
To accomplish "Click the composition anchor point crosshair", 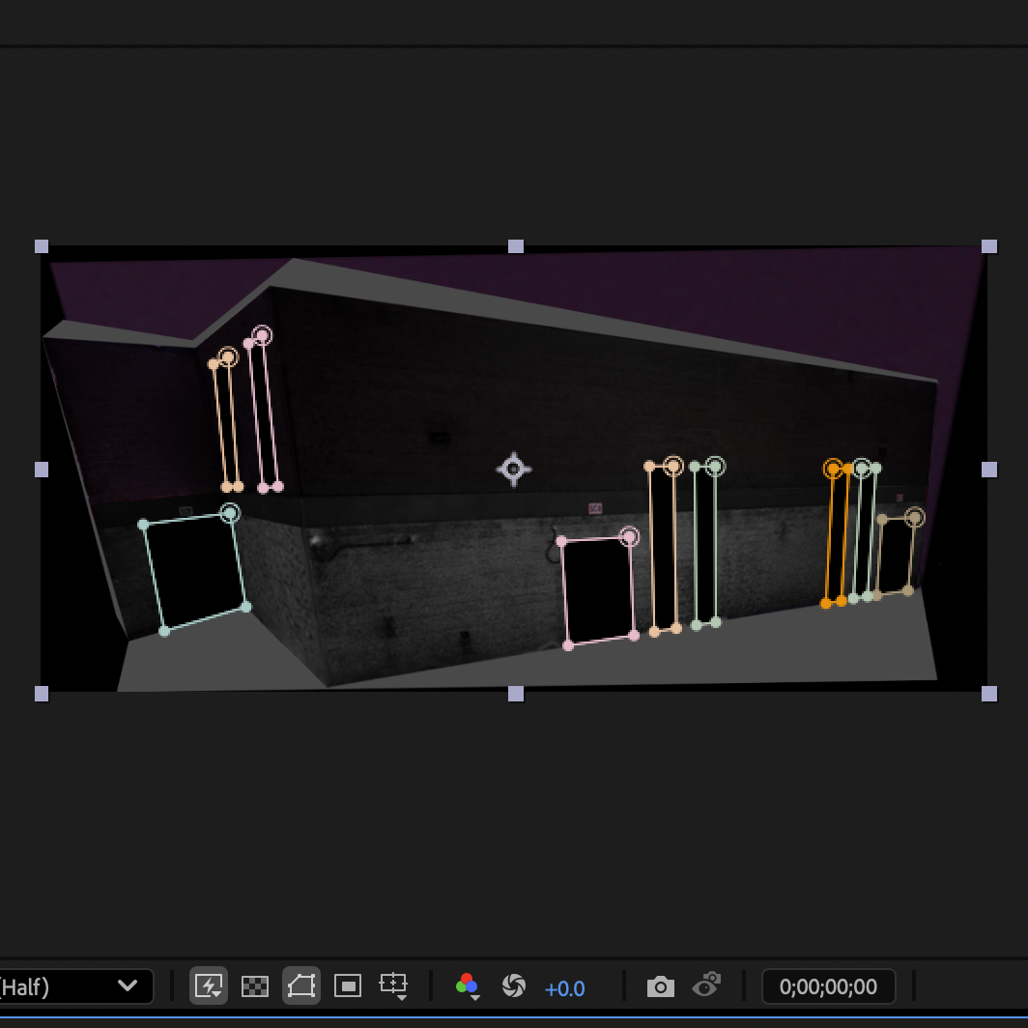I will pos(513,470).
